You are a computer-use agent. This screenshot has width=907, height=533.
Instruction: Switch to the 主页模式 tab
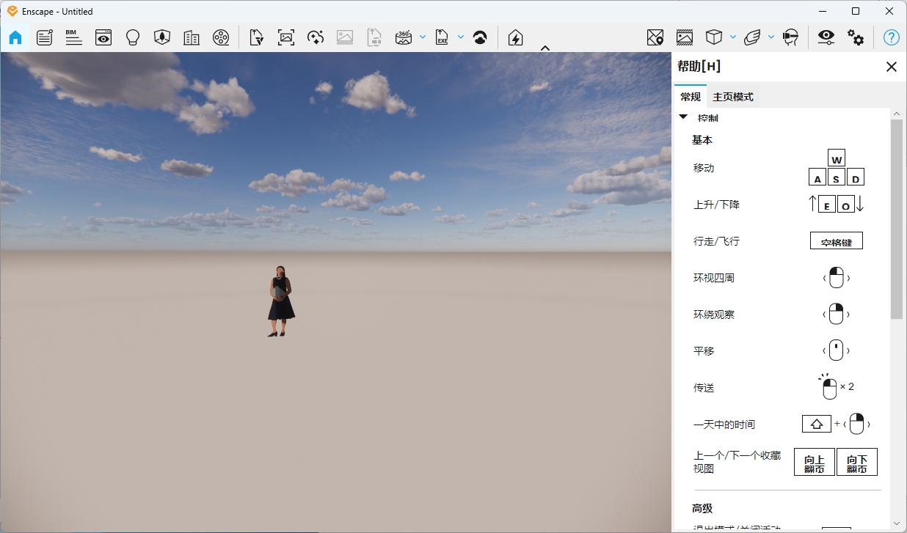pyautogui.click(x=732, y=97)
